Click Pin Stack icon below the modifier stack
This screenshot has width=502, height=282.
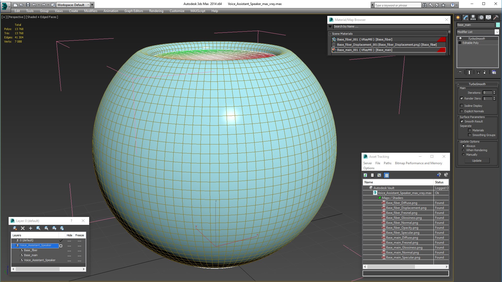[x=460, y=72]
